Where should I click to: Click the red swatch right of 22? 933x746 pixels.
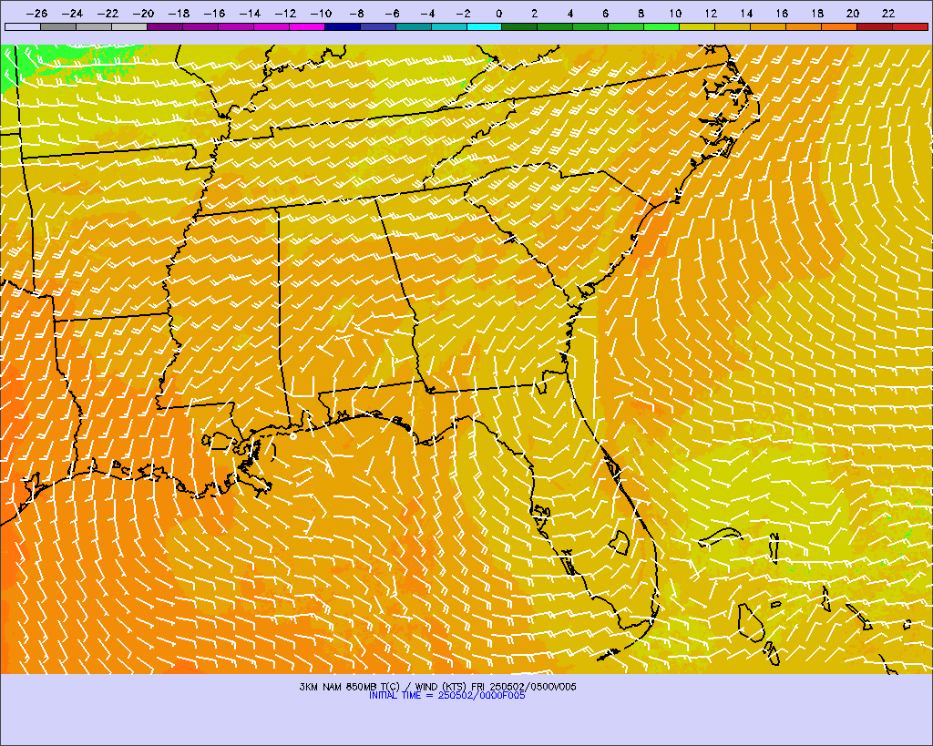click(x=910, y=26)
